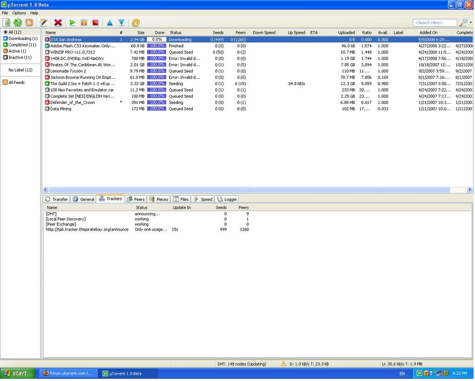Select the Lemonade Tycoon 2 torrent

259,71
